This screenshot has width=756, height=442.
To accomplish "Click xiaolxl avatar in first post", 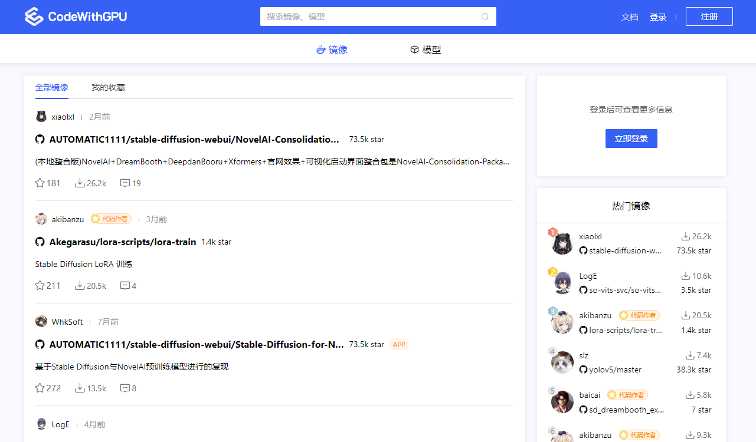I will point(41,116).
